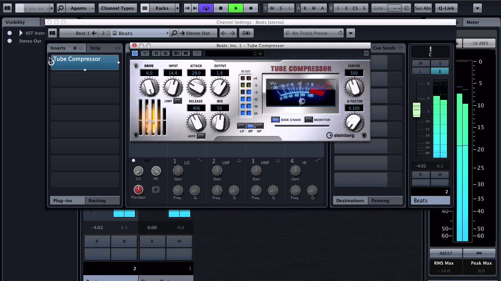Turn the DRIVE knob
This screenshot has width=501, height=281.
149,87
